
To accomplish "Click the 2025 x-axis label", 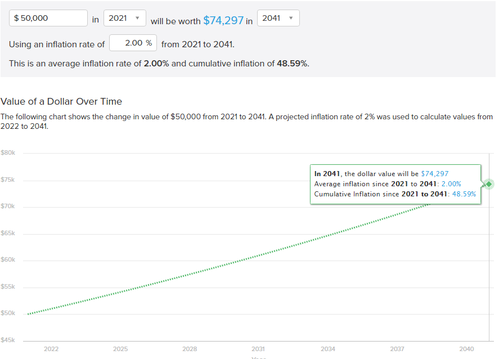I will [120, 349].
